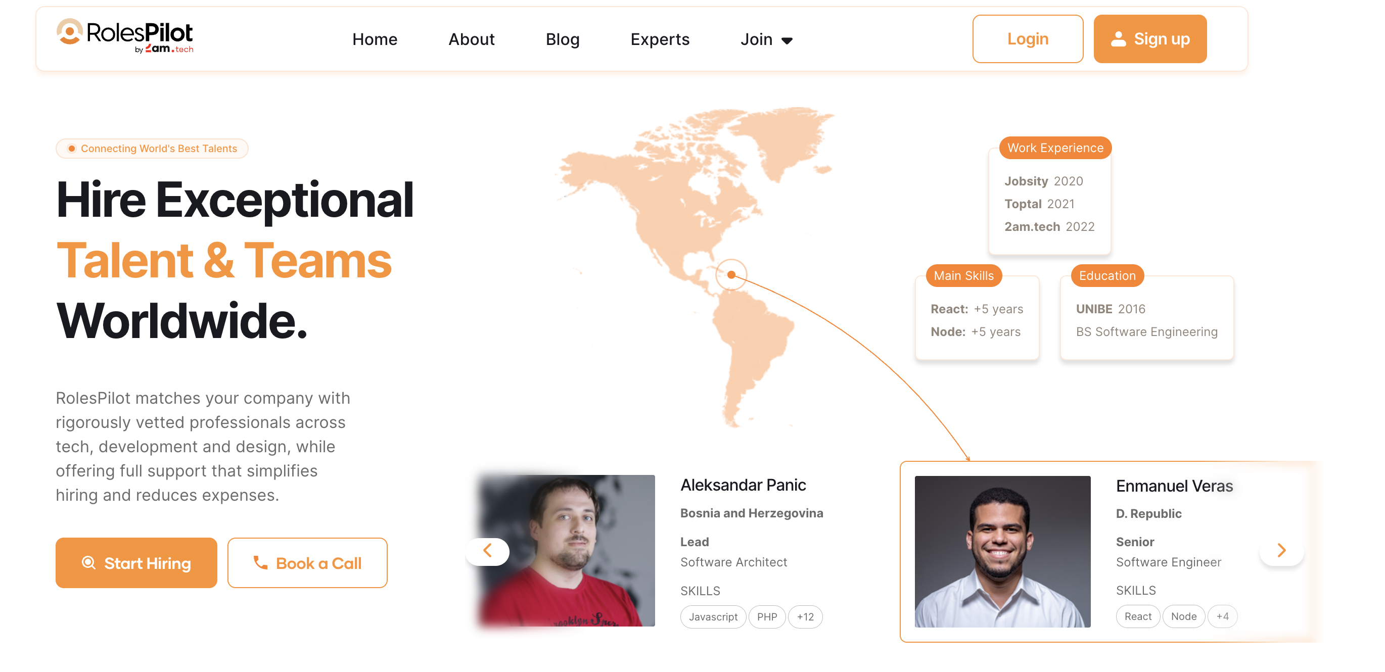The height and width of the screenshot is (672, 1385).
Task: Click the phone icon in Book a Call
Action: tap(261, 563)
